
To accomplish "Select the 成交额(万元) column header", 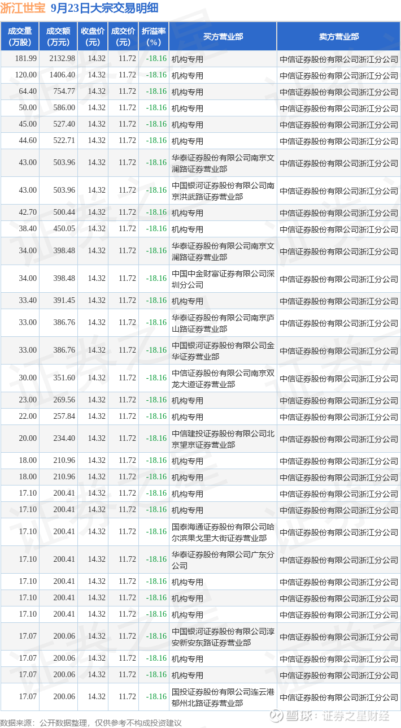I will pos(58,37).
